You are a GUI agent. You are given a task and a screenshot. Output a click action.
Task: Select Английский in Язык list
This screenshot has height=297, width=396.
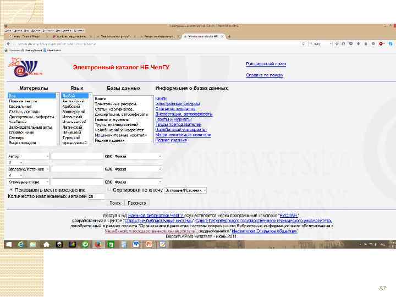click(x=75, y=101)
